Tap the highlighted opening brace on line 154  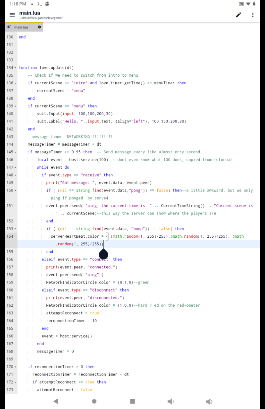(x=107, y=236)
